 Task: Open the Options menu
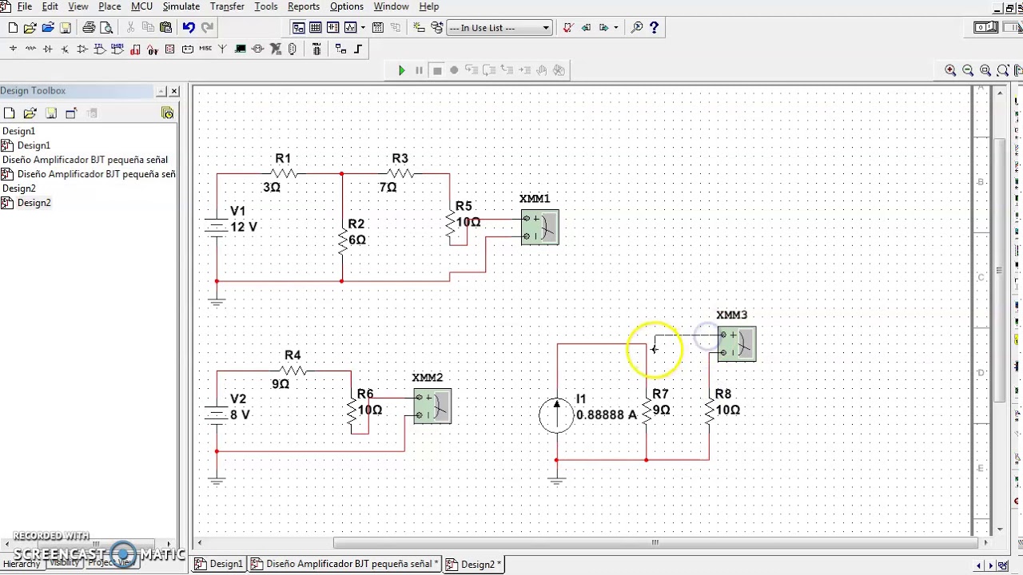pyautogui.click(x=347, y=6)
